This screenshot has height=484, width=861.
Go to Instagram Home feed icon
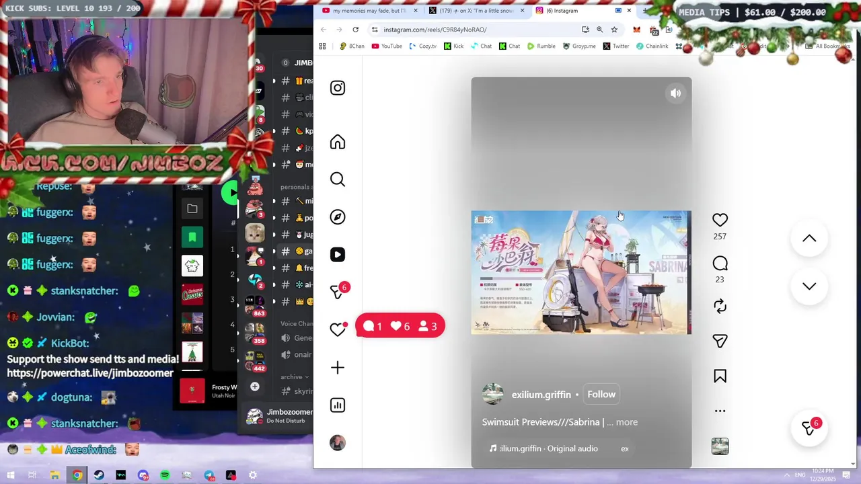(x=338, y=142)
